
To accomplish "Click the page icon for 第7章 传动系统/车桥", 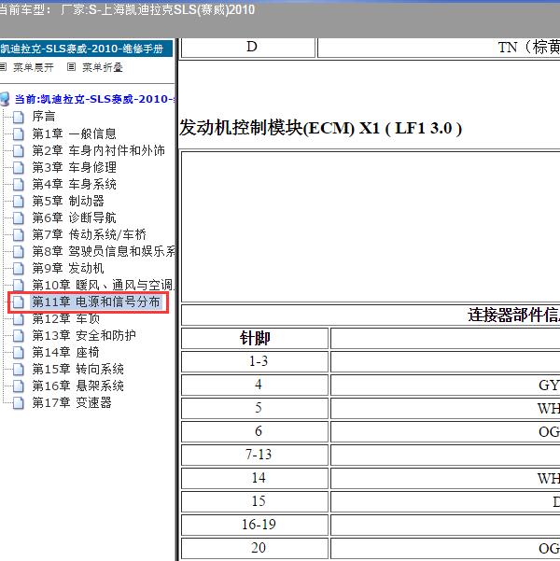I will tap(19, 234).
